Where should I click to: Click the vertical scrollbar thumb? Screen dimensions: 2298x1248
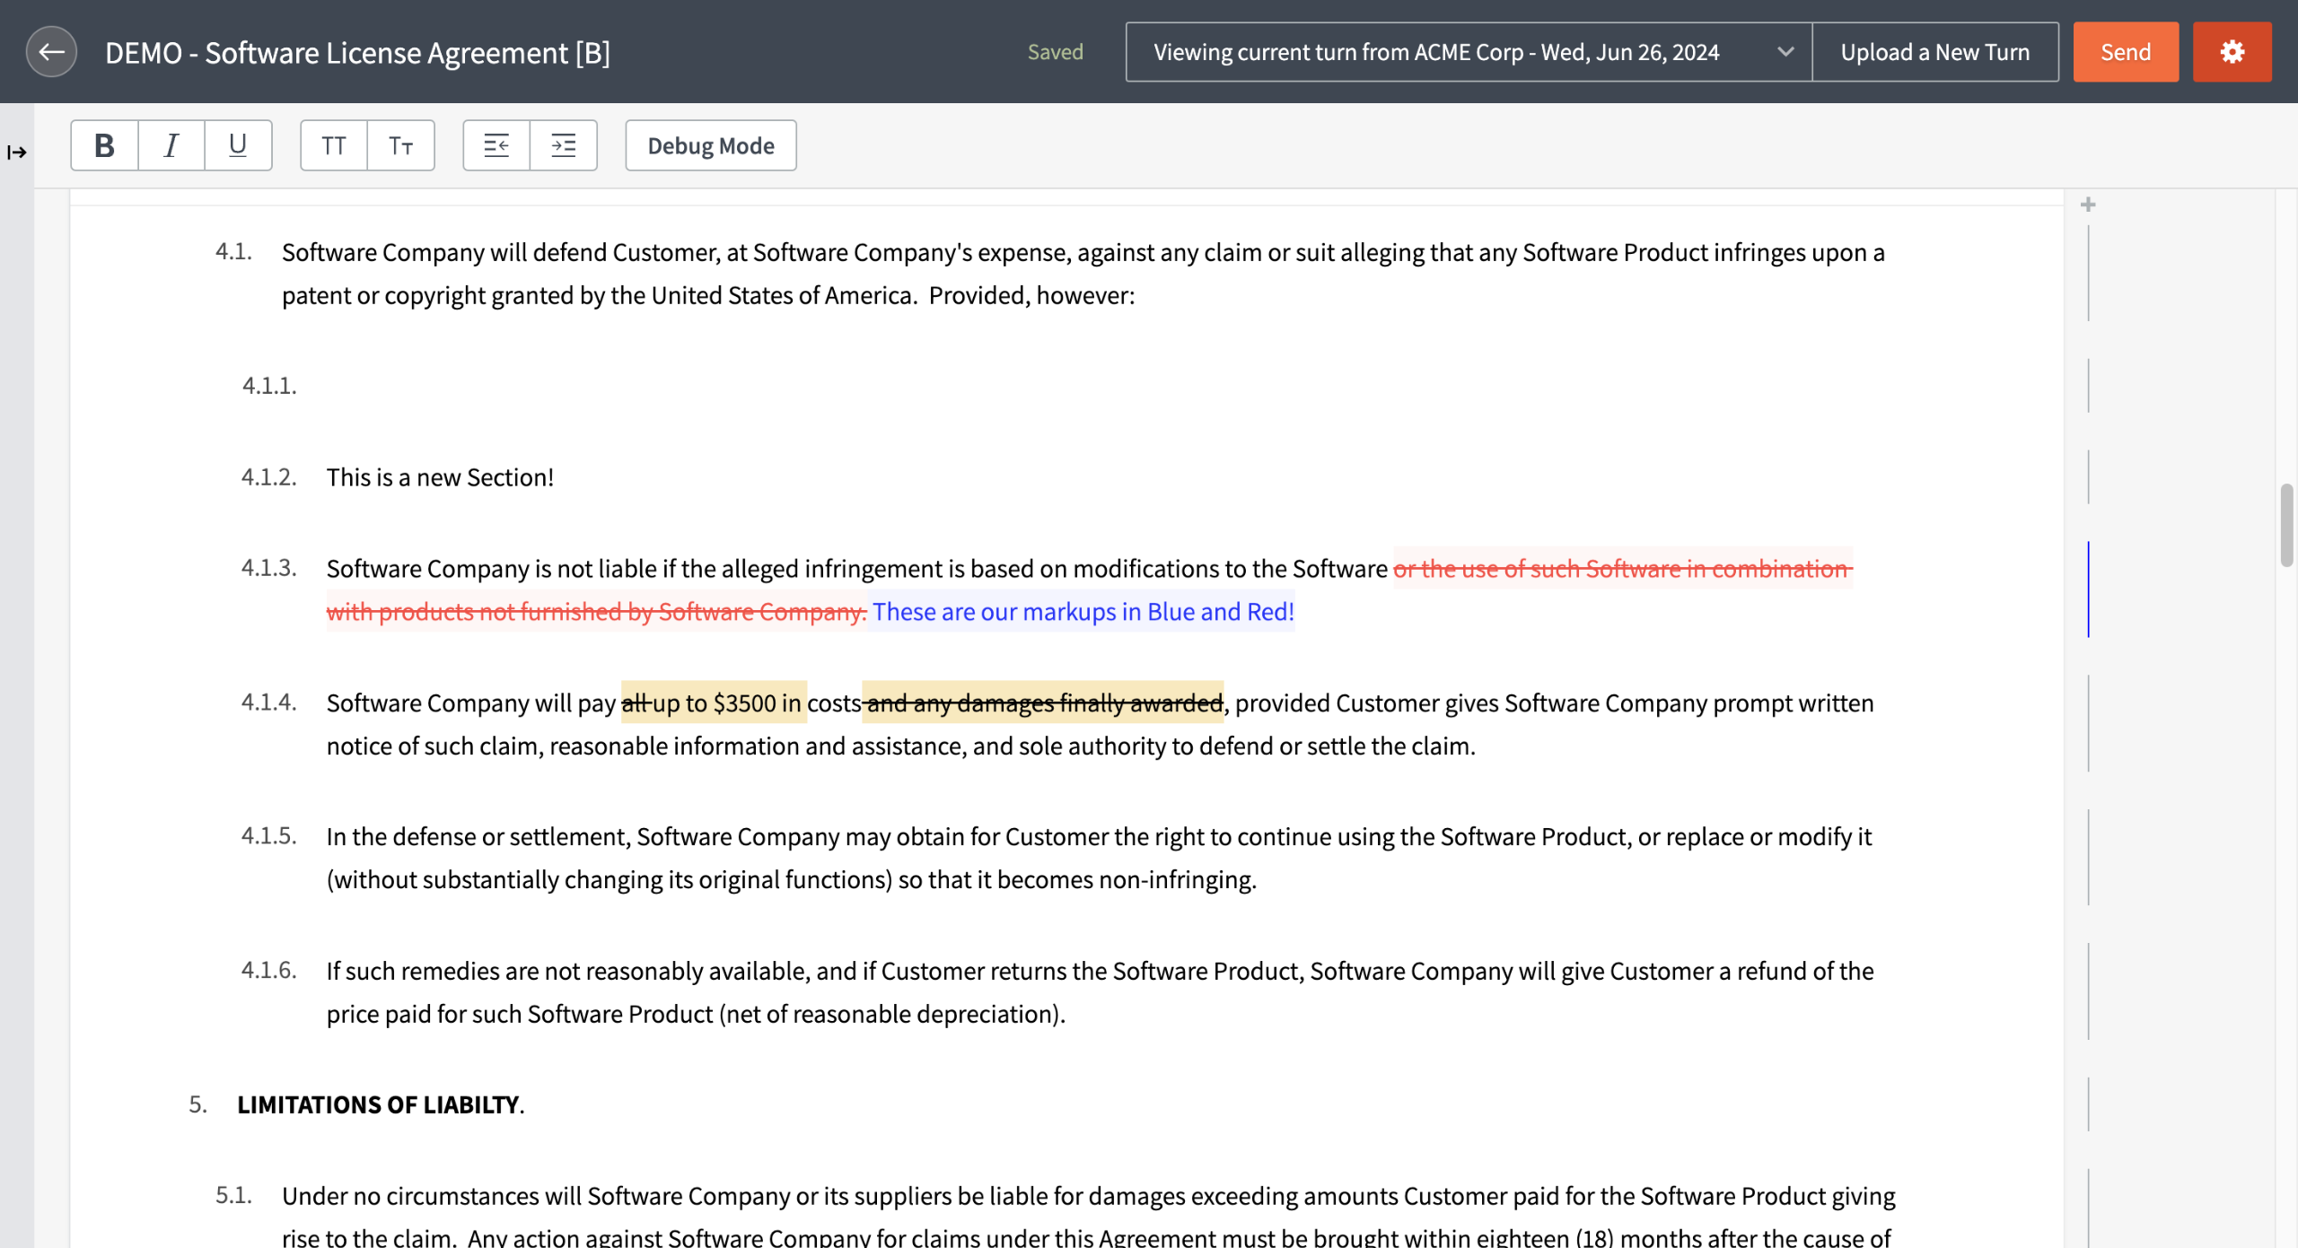point(2285,525)
